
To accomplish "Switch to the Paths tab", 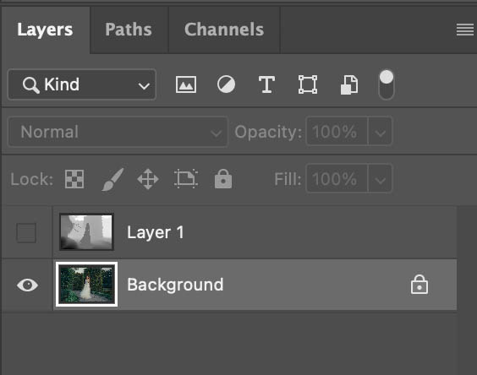I will click(129, 30).
